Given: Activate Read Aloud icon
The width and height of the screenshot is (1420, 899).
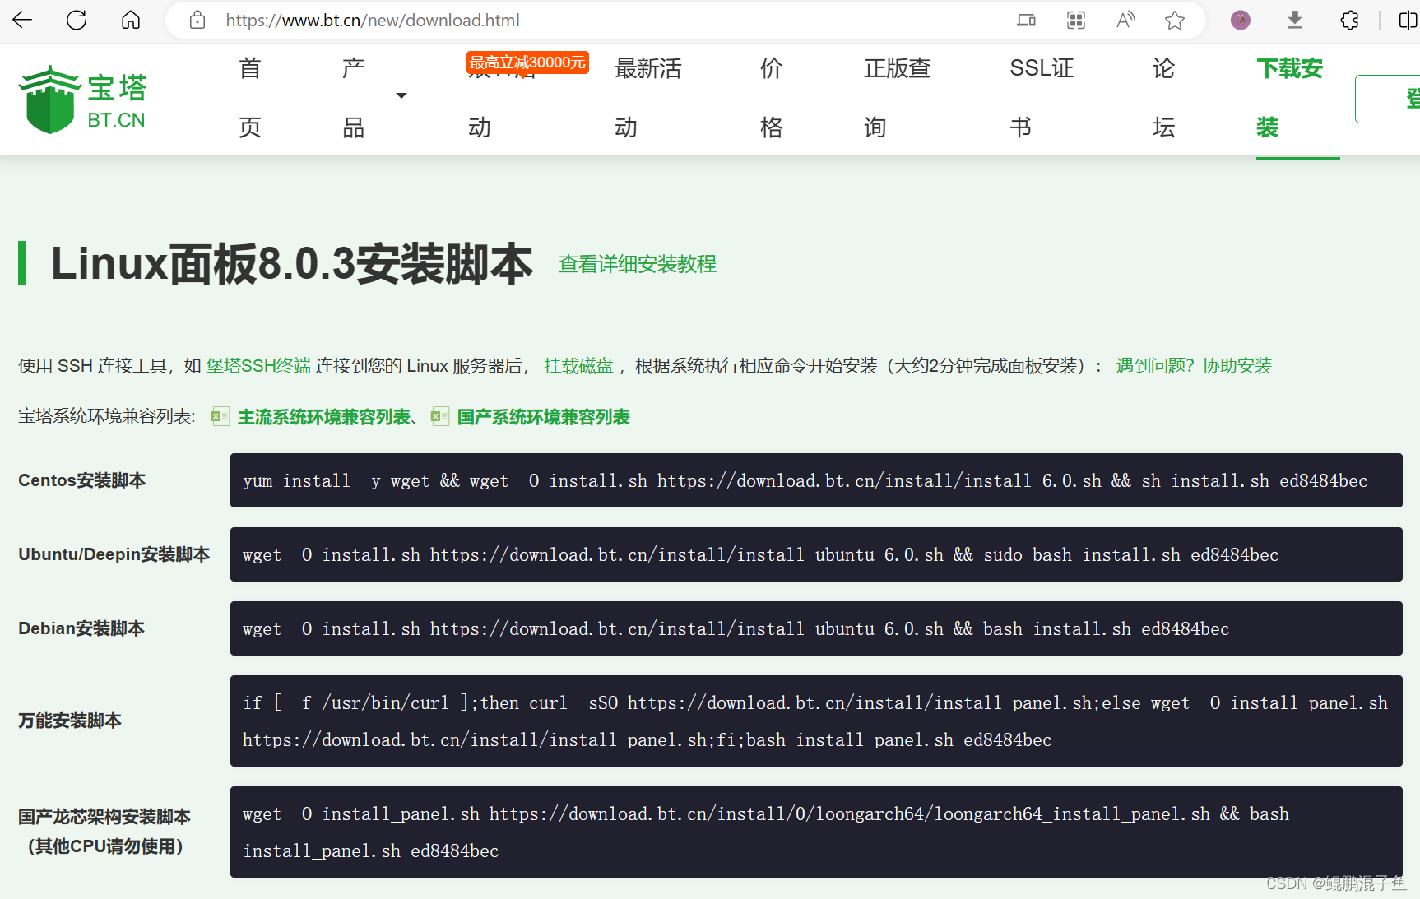Looking at the screenshot, I should [x=1125, y=20].
